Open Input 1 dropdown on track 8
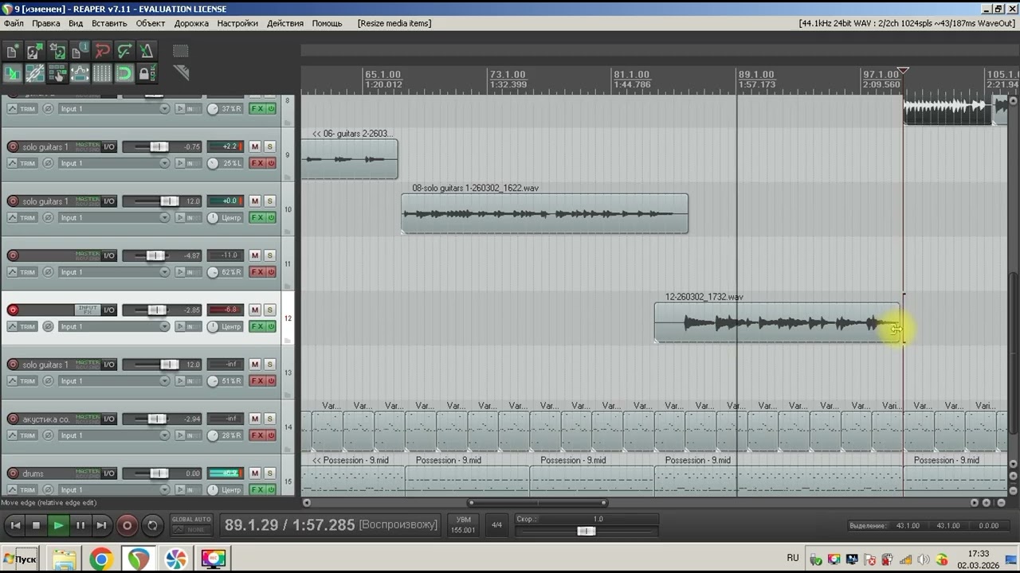 [115, 109]
